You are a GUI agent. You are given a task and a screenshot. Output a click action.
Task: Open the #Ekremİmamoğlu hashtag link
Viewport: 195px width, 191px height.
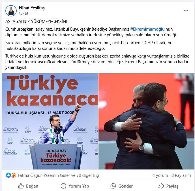147,29
